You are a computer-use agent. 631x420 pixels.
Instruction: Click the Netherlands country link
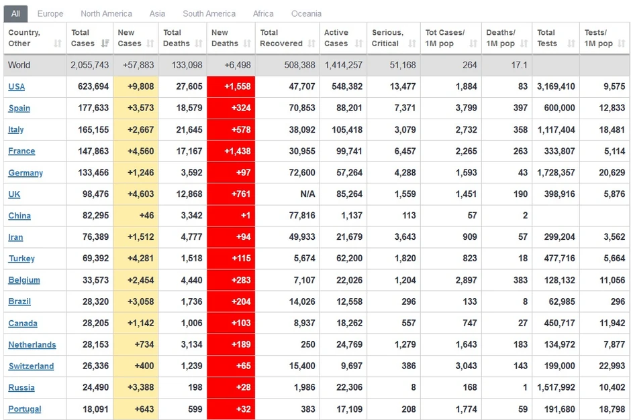(32, 344)
